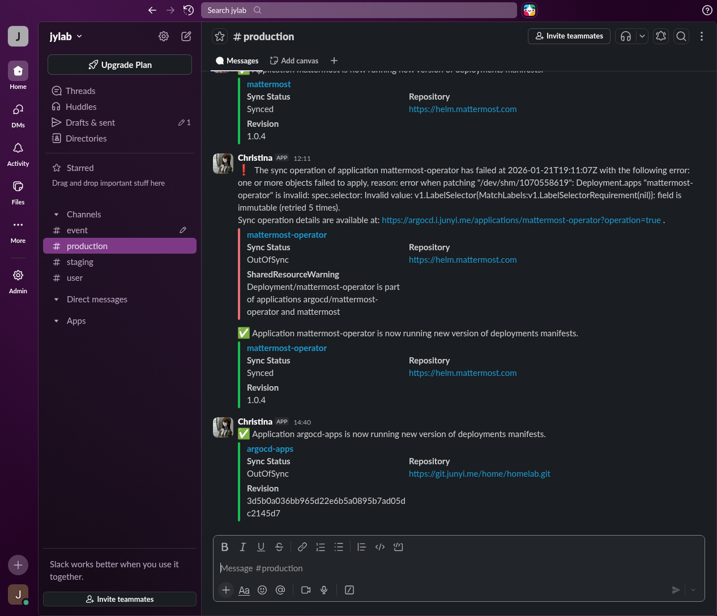Switch to the Messages tab
Screen dimensions: 717x616
pos(237,61)
